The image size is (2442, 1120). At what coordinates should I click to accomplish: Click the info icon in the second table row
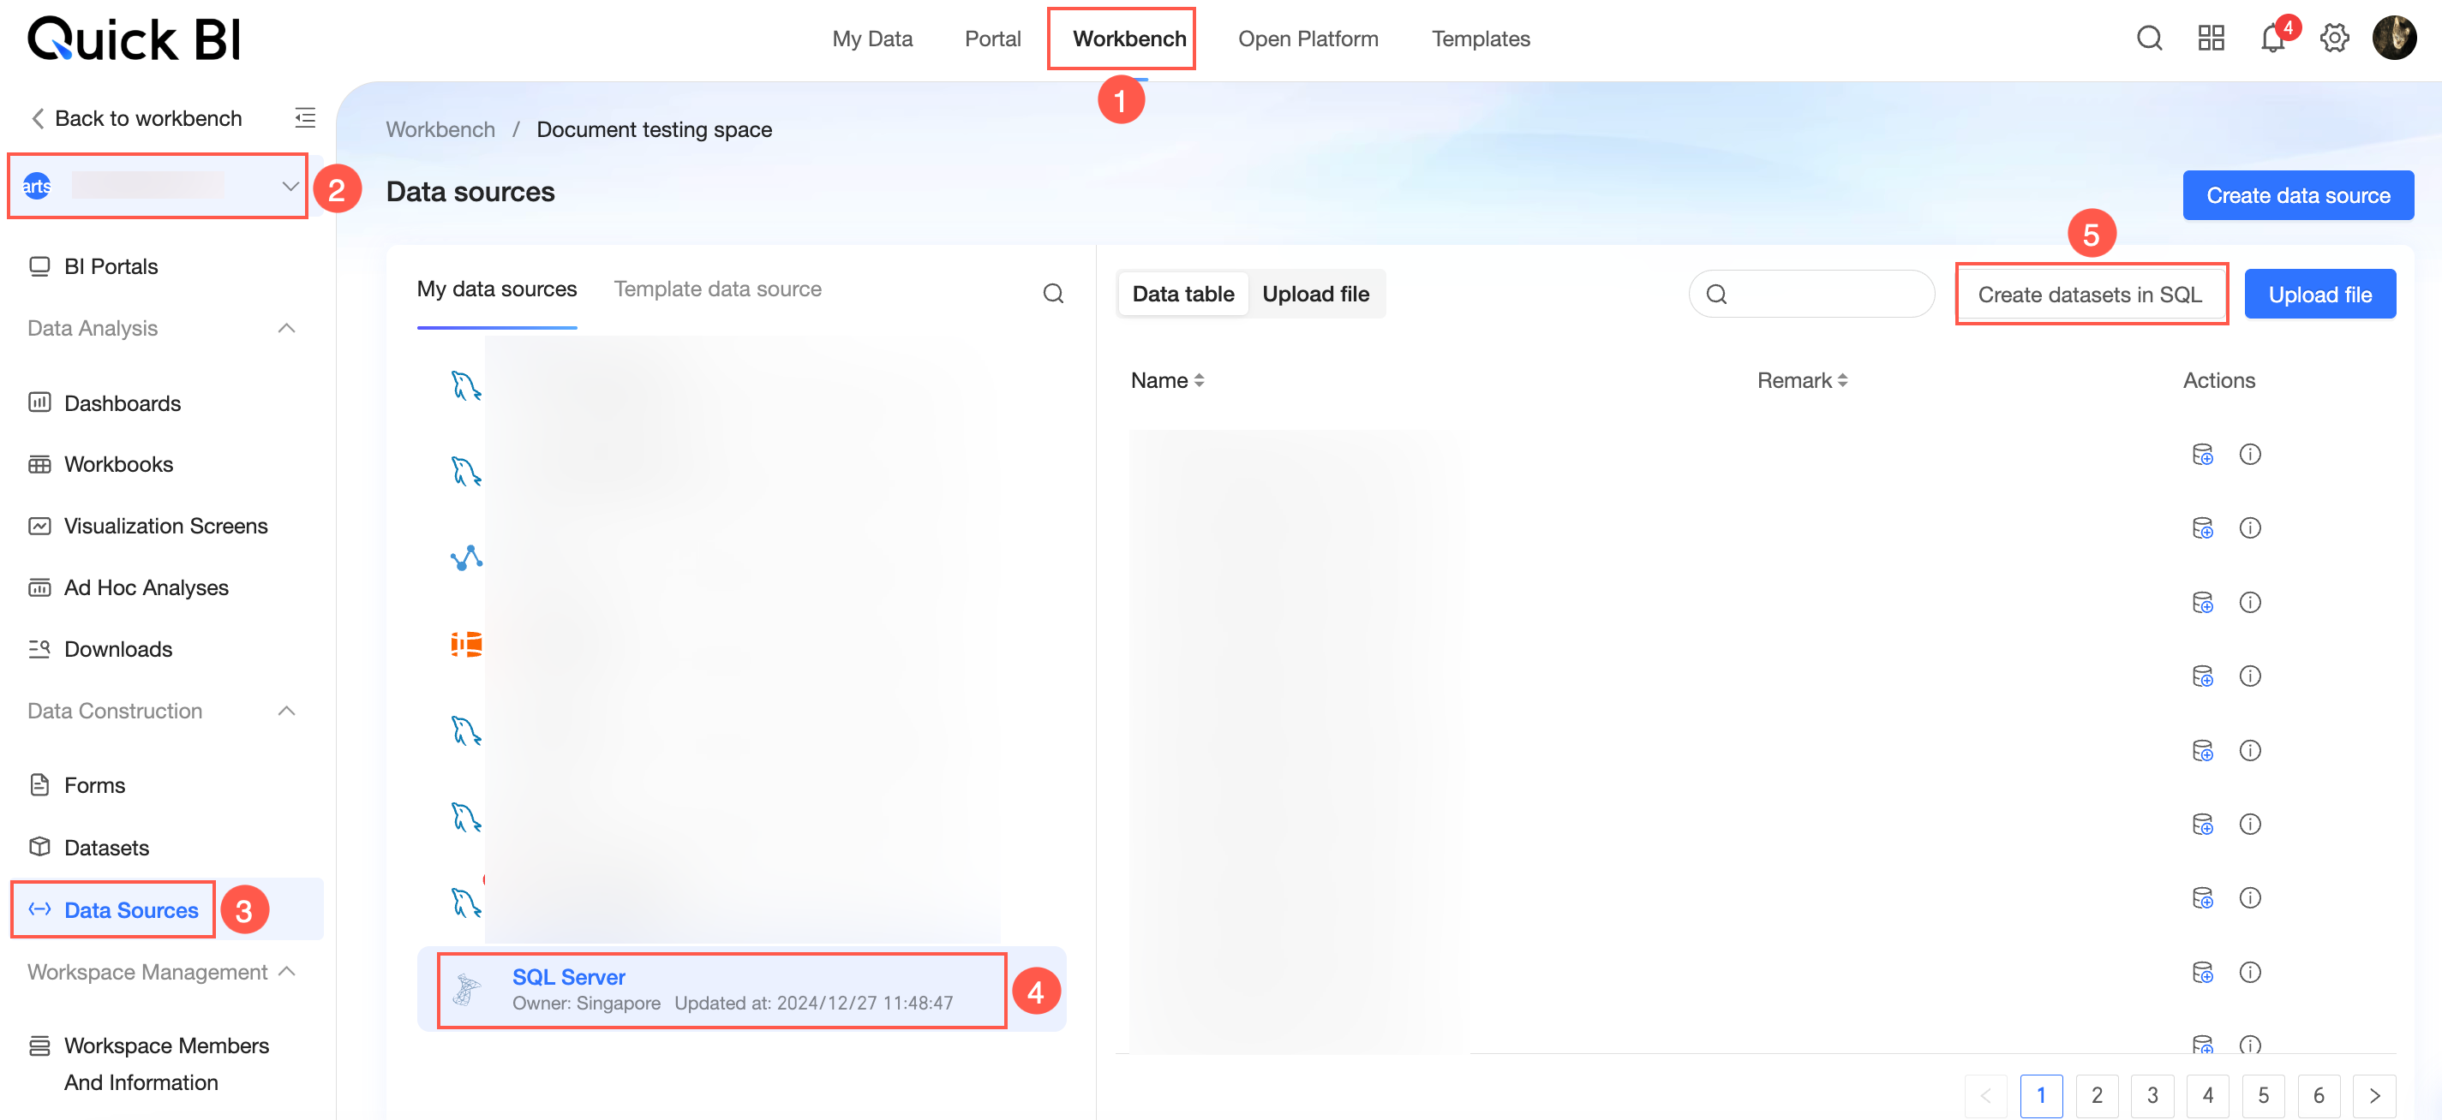2249,527
